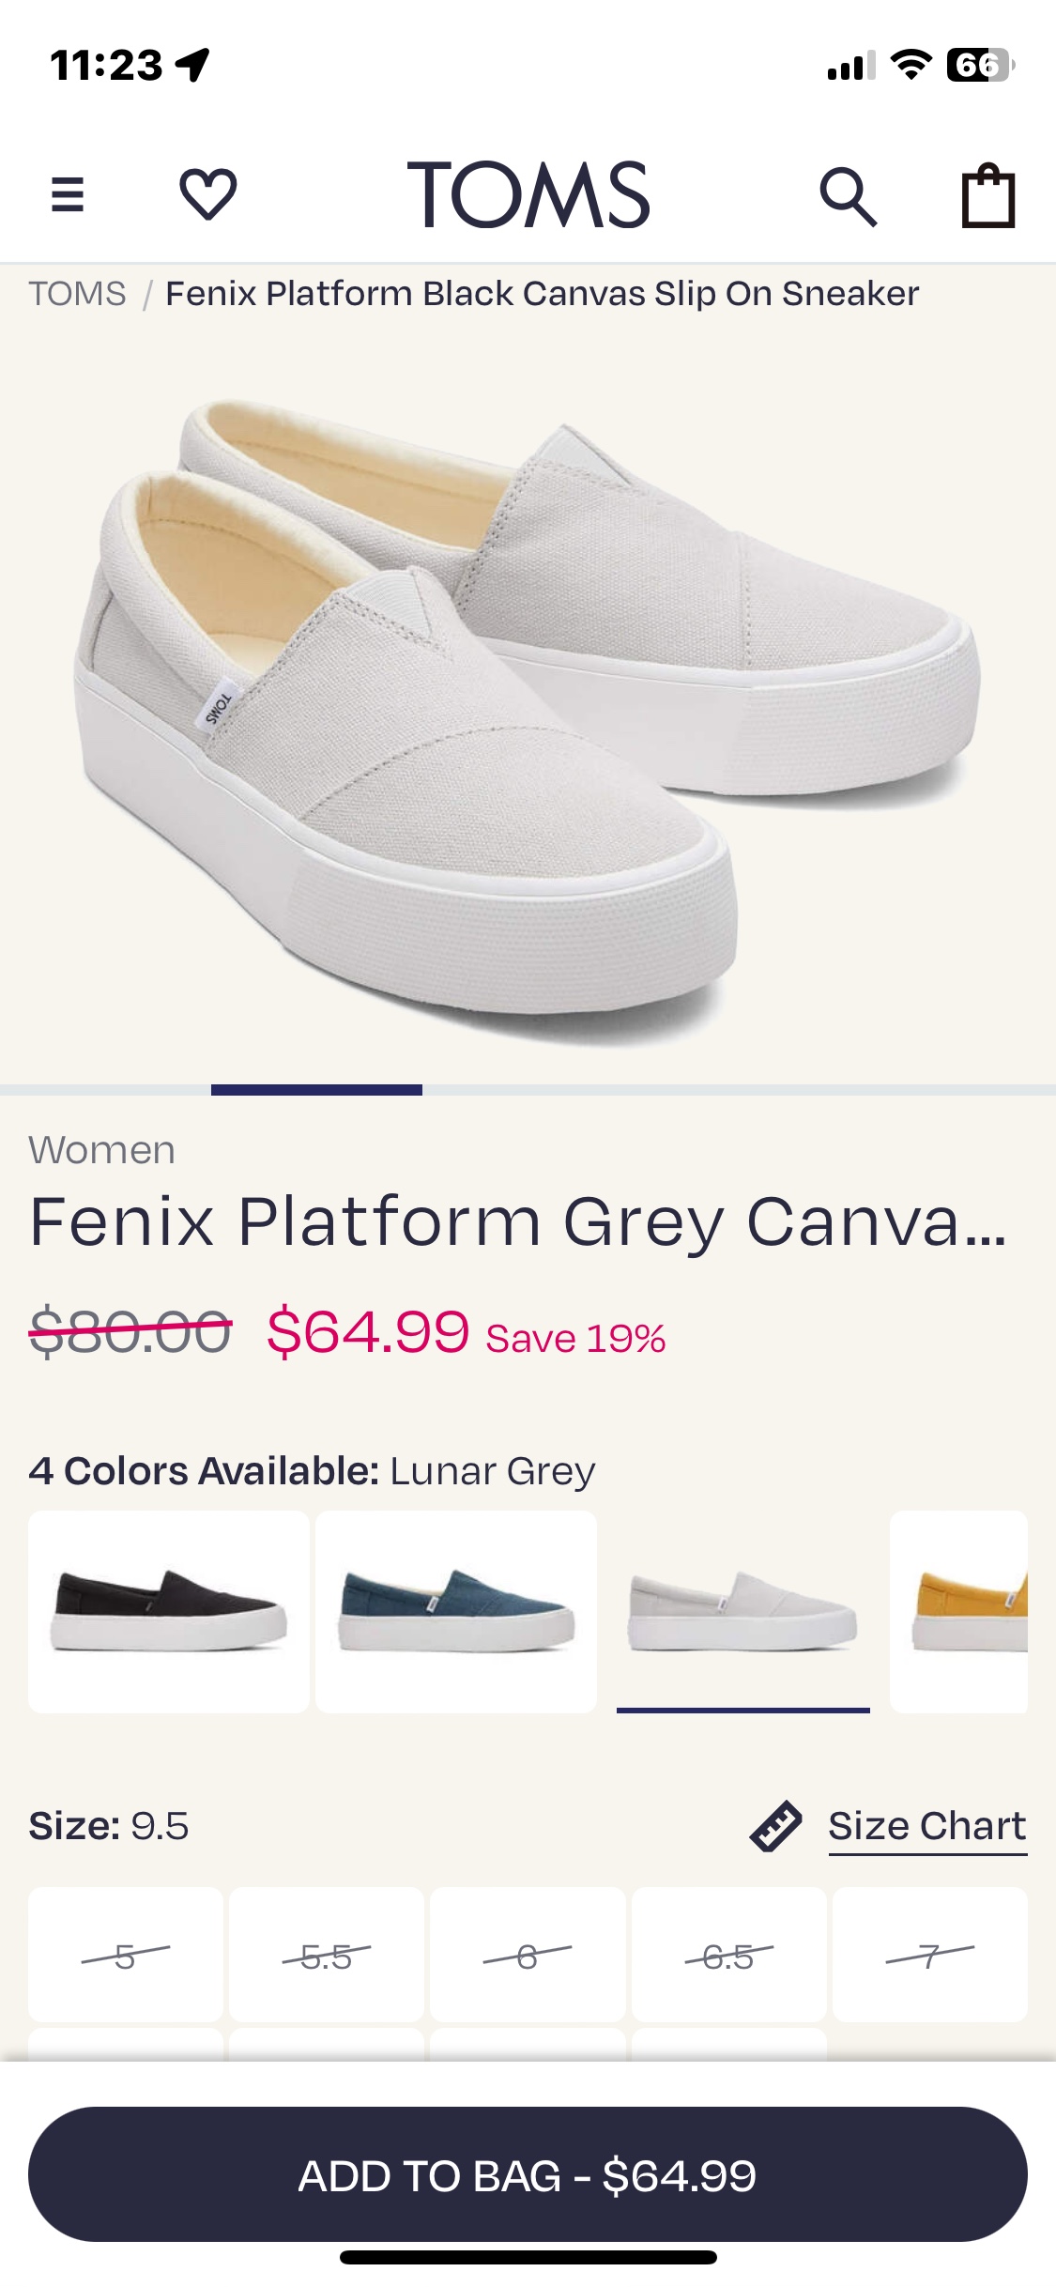Open the wishlist heart icon
The width and height of the screenshot is (1056, 2287).
coord(207,194)
